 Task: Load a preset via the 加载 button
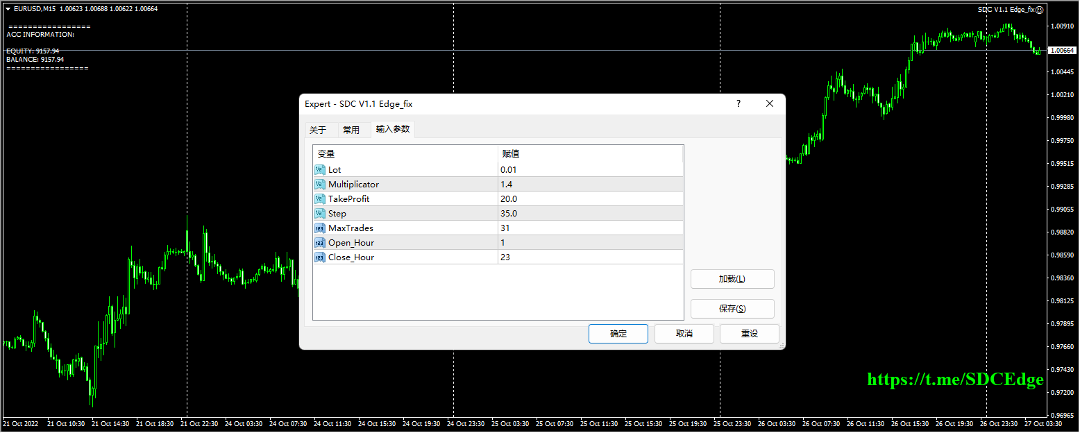pyautogui.click(x=732, y=278)
